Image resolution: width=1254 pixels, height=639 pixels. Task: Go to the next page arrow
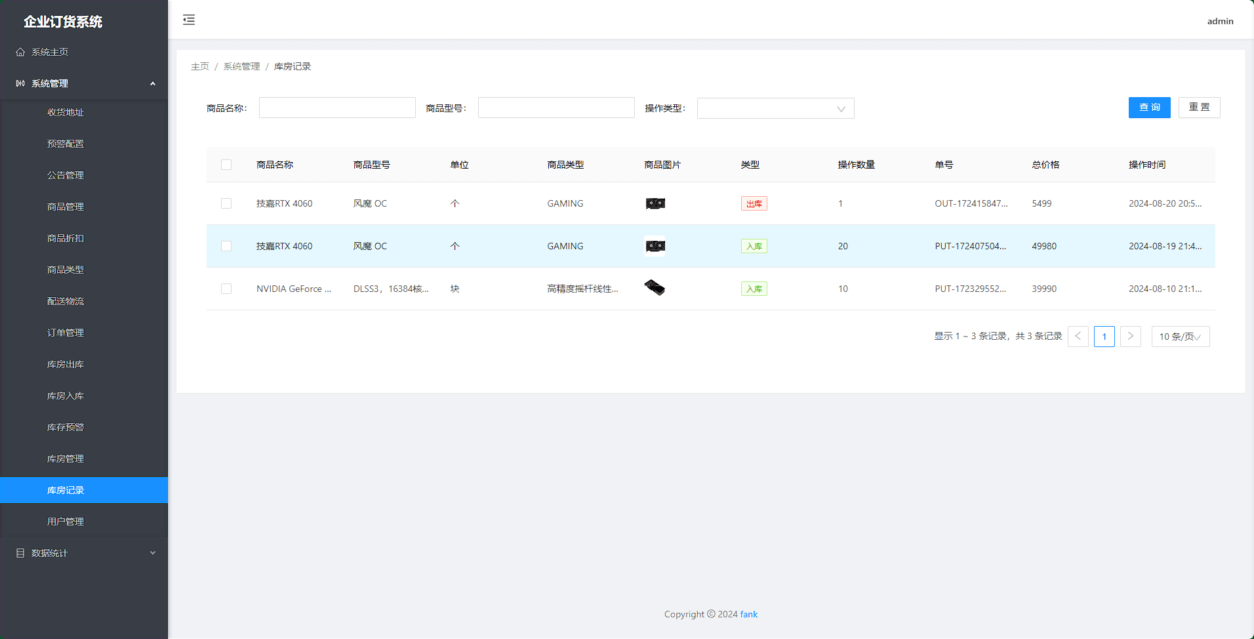pos(1131,337)
